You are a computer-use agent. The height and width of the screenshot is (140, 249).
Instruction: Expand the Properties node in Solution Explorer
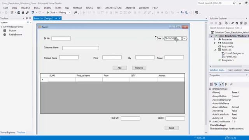215,39
